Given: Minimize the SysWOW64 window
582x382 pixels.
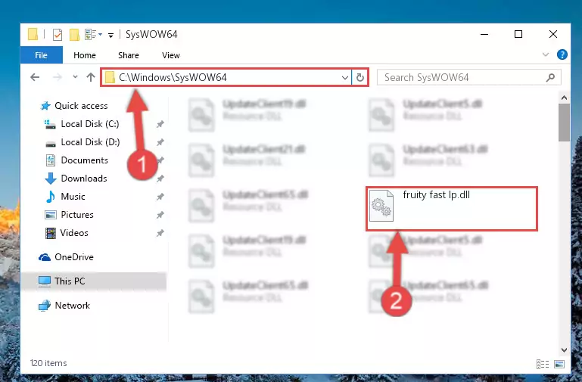Looking at the screenshot, I should pyautogui.click(x=484, y=35).
